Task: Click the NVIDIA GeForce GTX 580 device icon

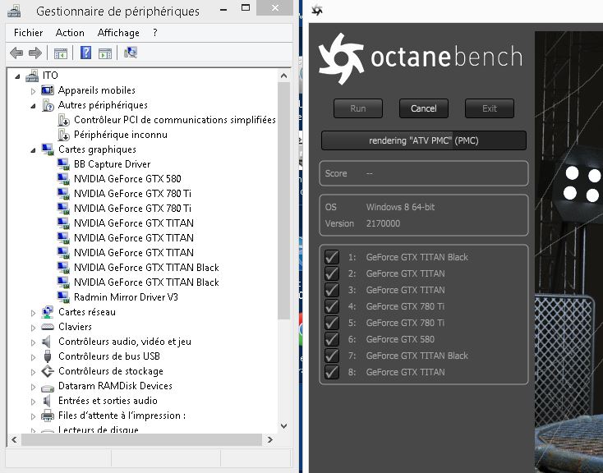Action: click(x=63, y=179)
